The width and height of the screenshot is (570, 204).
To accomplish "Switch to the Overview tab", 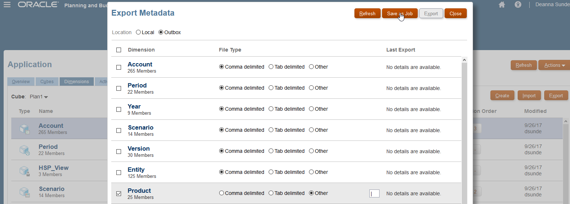I will coord(21,81).
